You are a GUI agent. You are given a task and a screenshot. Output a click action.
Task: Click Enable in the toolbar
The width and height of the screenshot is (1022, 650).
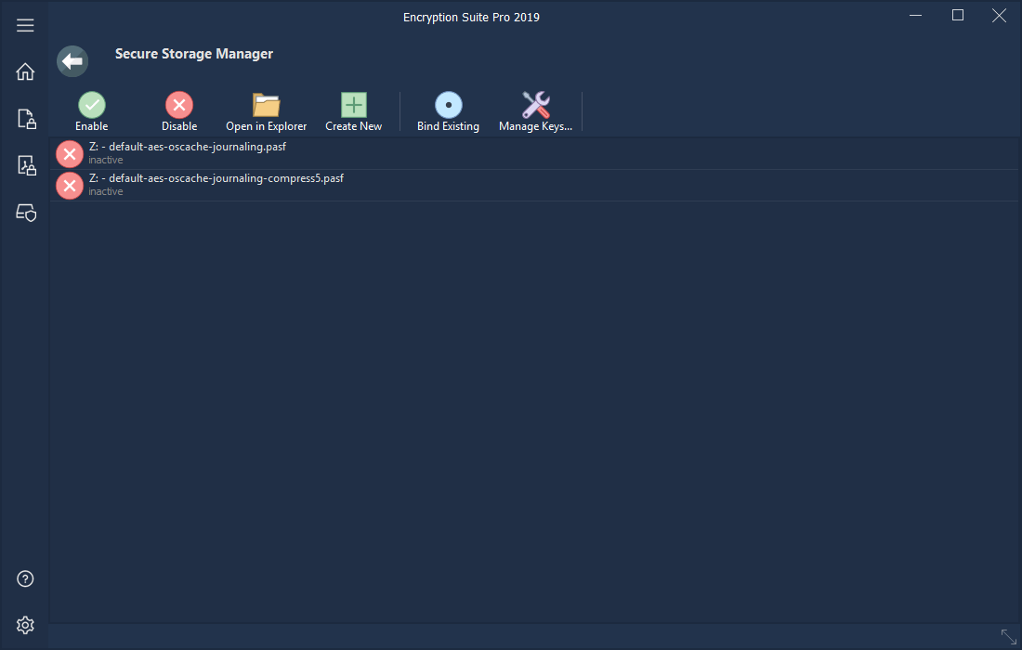91,112
